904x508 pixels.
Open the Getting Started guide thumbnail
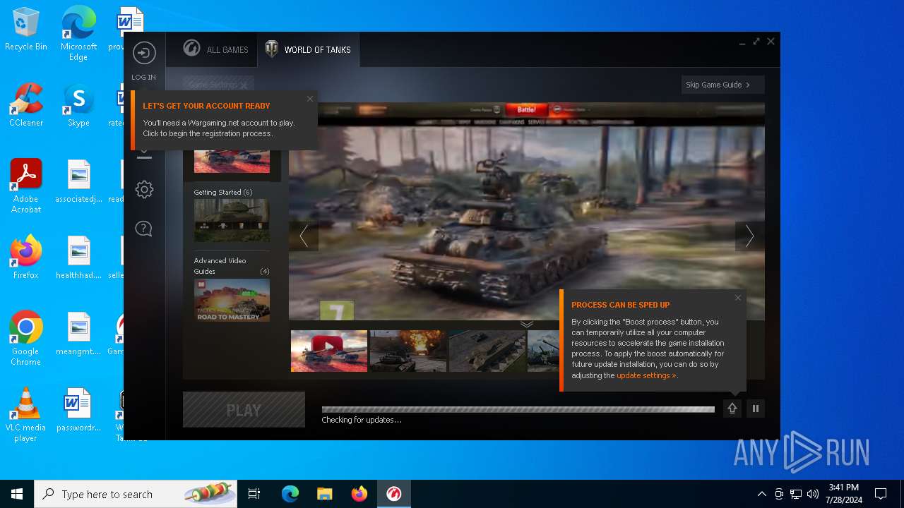[232, 220]
